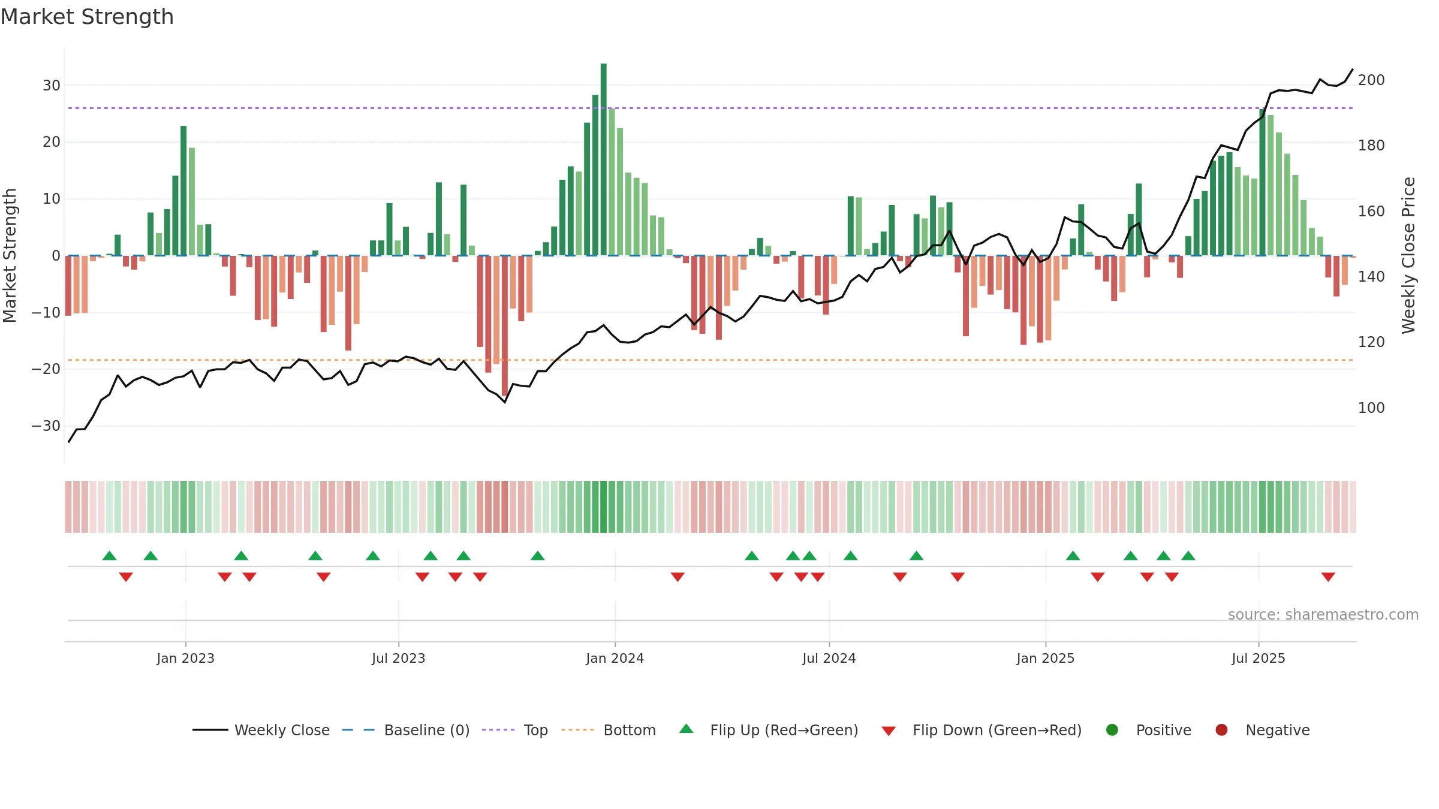Click the Jul 2023 axis label

[x=399, y=658]
